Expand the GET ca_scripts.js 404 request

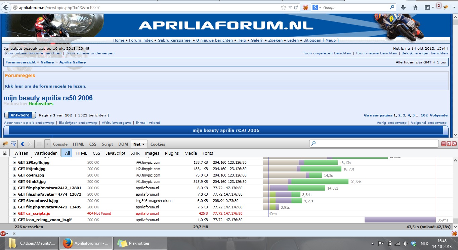(14, 213)
